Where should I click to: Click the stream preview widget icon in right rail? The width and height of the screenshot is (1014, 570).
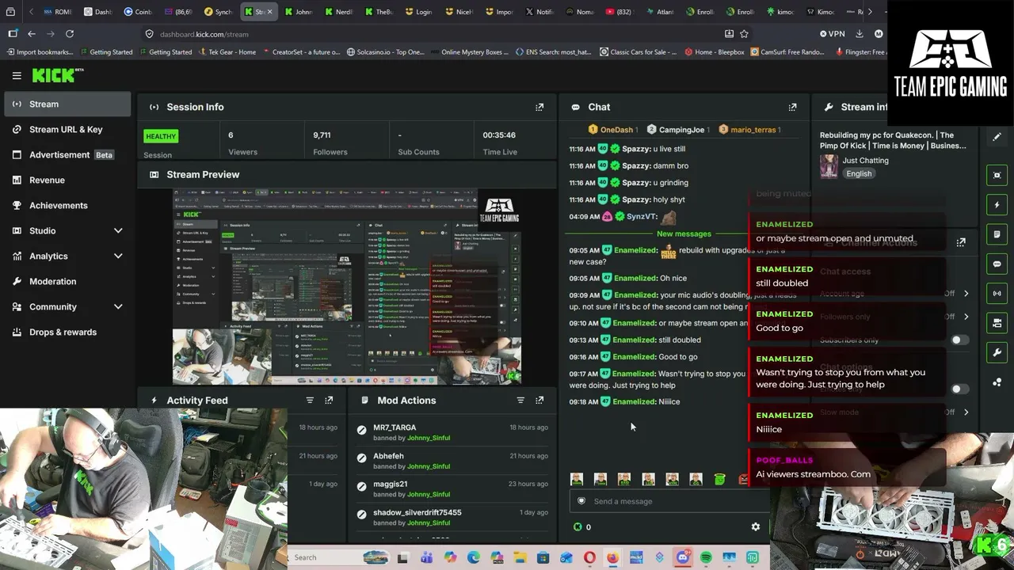pyautogui.click(x=997, y=176)
